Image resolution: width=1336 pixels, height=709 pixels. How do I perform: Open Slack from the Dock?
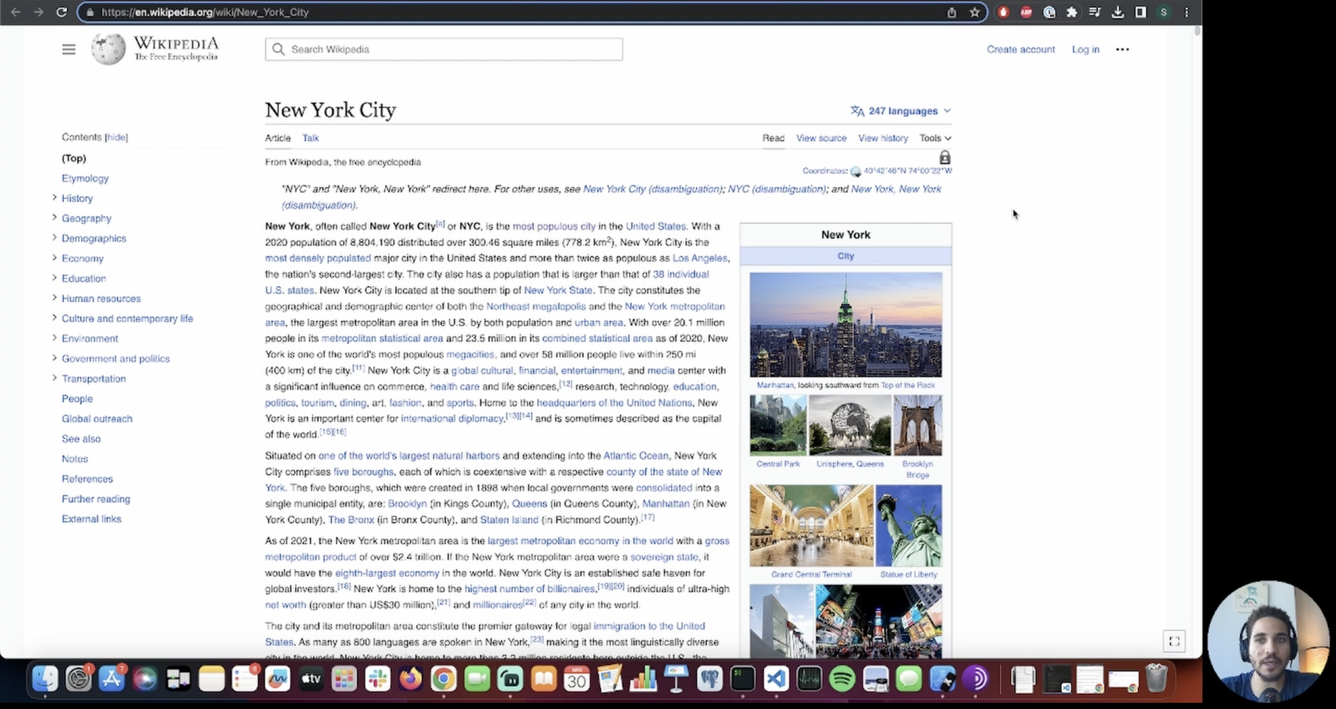click(x=377, y=679)
